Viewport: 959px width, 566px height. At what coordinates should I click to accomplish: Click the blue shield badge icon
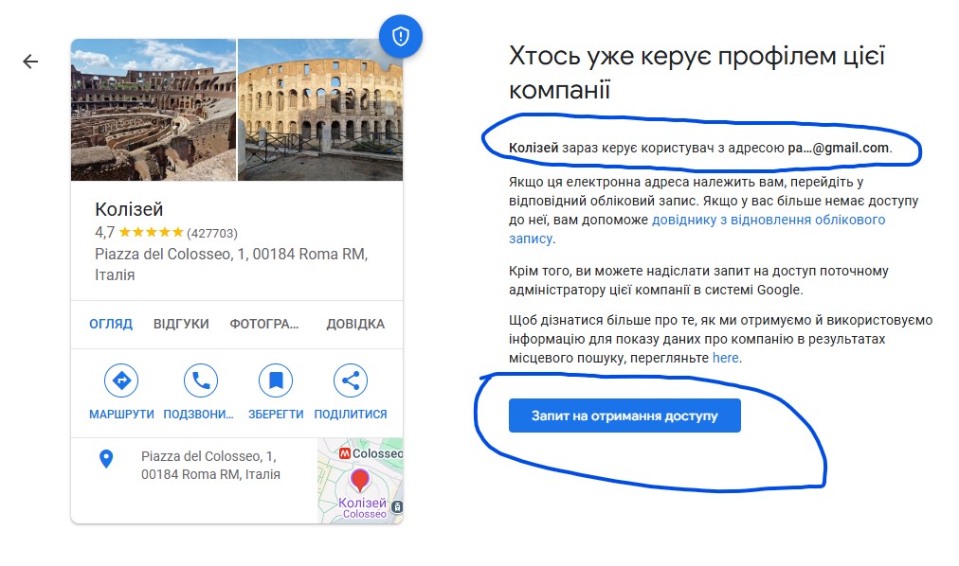(x=401, y=37)
